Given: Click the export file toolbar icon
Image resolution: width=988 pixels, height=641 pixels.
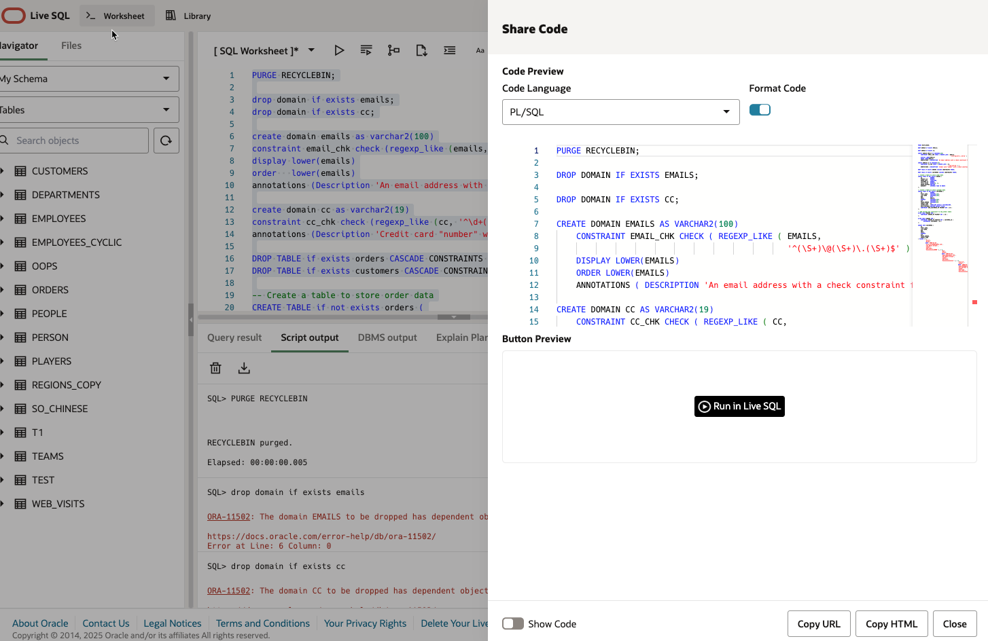Looking at the screenshot, I should pyautogui.click(x=421, y=50).
